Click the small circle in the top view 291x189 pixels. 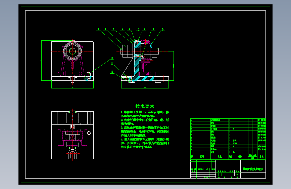(89, 133)
